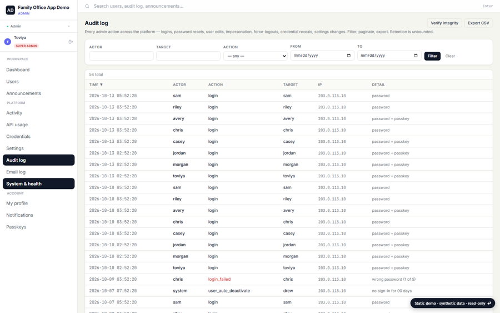Click the 'wrong password (1 of 5)' detail
The height and width of the screenshot is (313, 500).
tap(393, 279)
